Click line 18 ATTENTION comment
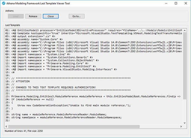The height and width of the screenshot is (138, 191). pos(18,81)
